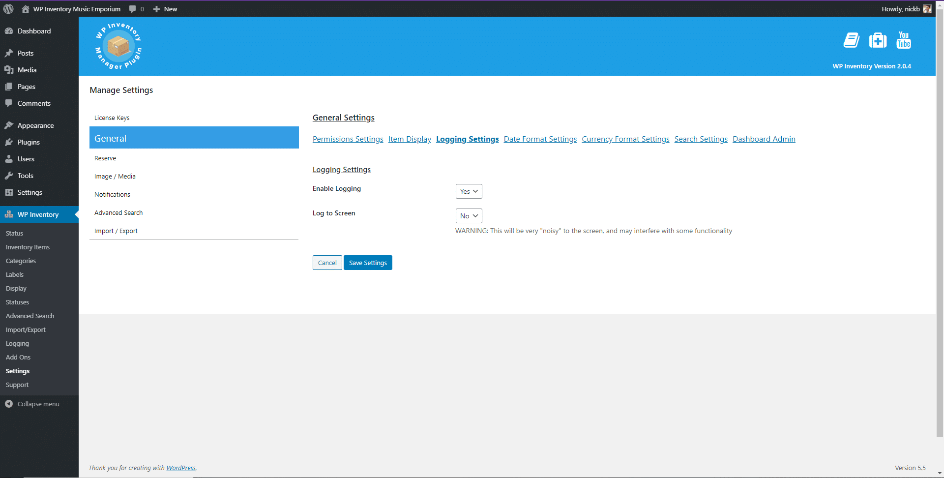Click the Users icon in sidebar
Viewport: 944px width, 478px height.
click(x=9, y=159)
